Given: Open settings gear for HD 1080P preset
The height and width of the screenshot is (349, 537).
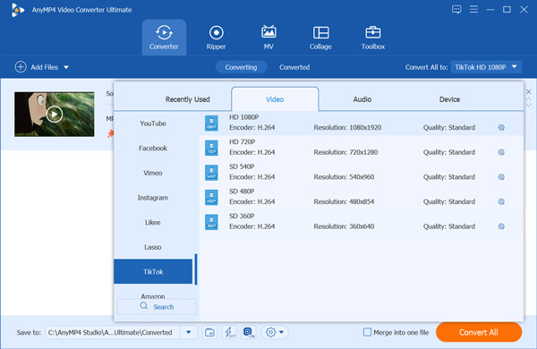Looking at the screenshot, I should point(501,127).
